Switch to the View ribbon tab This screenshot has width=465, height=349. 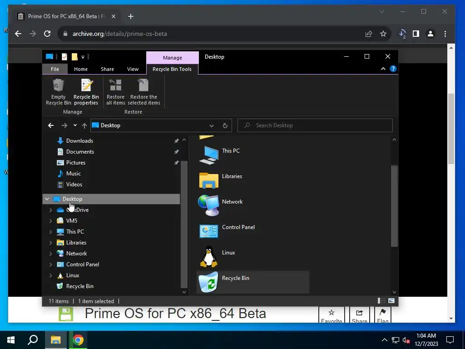133,69
